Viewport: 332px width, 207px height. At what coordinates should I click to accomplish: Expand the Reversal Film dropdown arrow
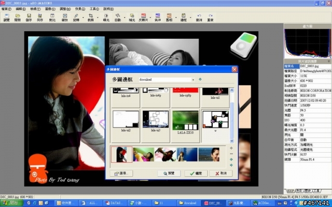tap(150, 18)
